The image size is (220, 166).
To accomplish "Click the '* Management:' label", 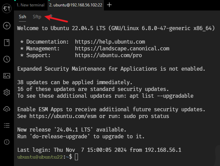I will coord(40,48).
